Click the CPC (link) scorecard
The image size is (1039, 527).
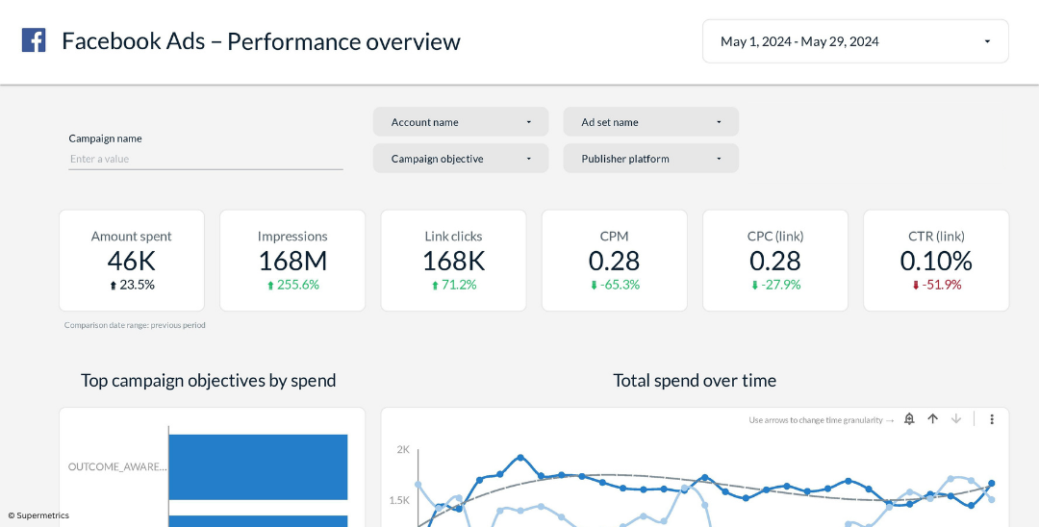pos(774,261)
